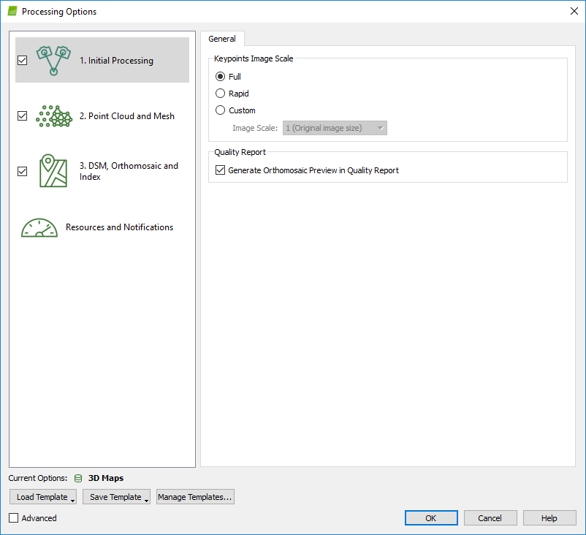Click the 3D Maps database icon

[78, 479]
